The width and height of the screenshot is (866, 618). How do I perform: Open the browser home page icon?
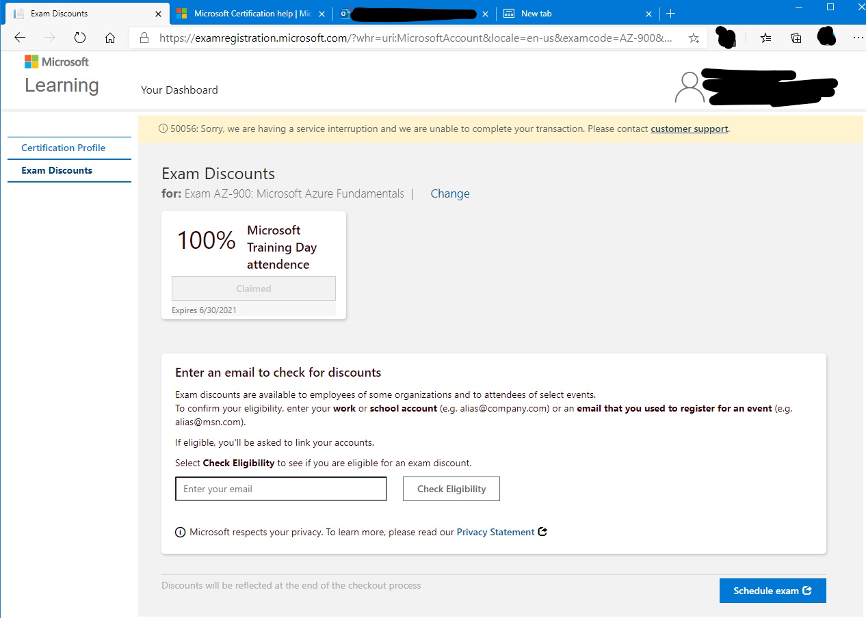pos(110,38)
